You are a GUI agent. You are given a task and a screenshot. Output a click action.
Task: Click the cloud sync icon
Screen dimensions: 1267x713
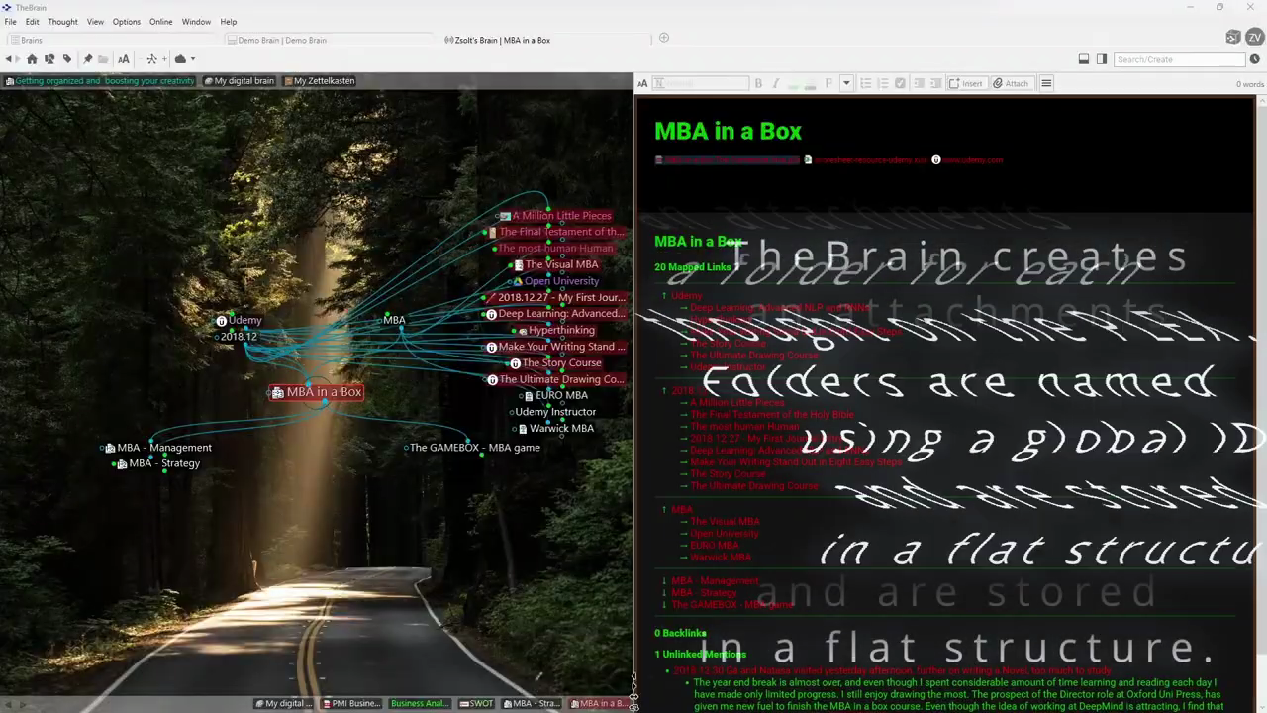click(x=180, y=59)
